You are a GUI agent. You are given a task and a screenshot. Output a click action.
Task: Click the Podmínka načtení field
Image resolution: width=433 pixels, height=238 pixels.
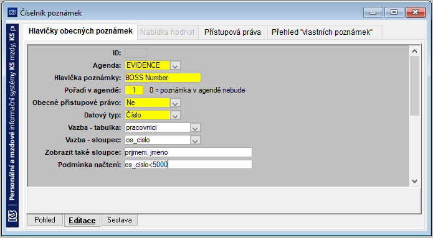coord(188,165)
